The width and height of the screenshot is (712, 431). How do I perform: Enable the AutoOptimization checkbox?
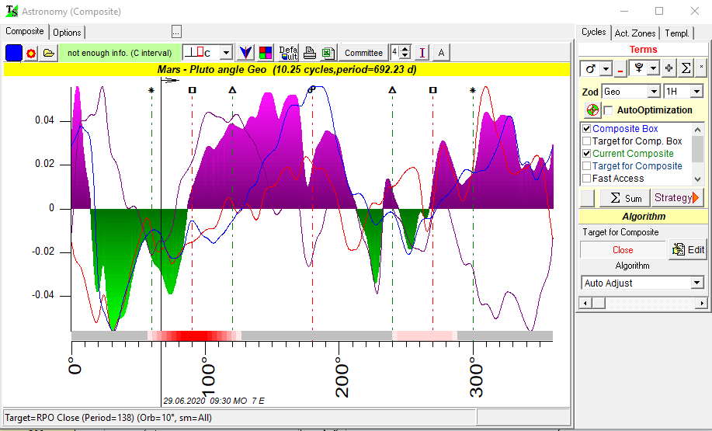(609, 110)
